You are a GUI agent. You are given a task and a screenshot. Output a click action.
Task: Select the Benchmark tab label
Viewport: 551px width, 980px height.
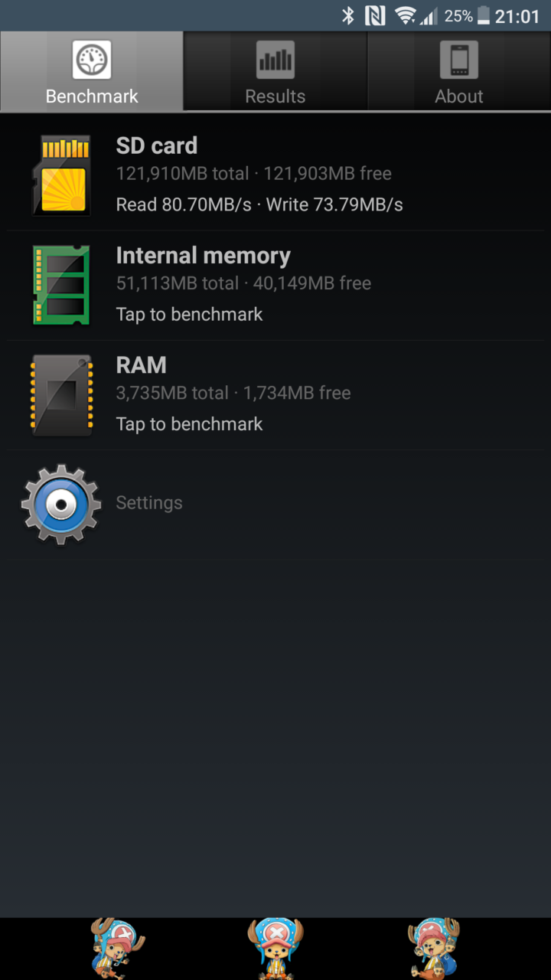click(x=92, y=96)
